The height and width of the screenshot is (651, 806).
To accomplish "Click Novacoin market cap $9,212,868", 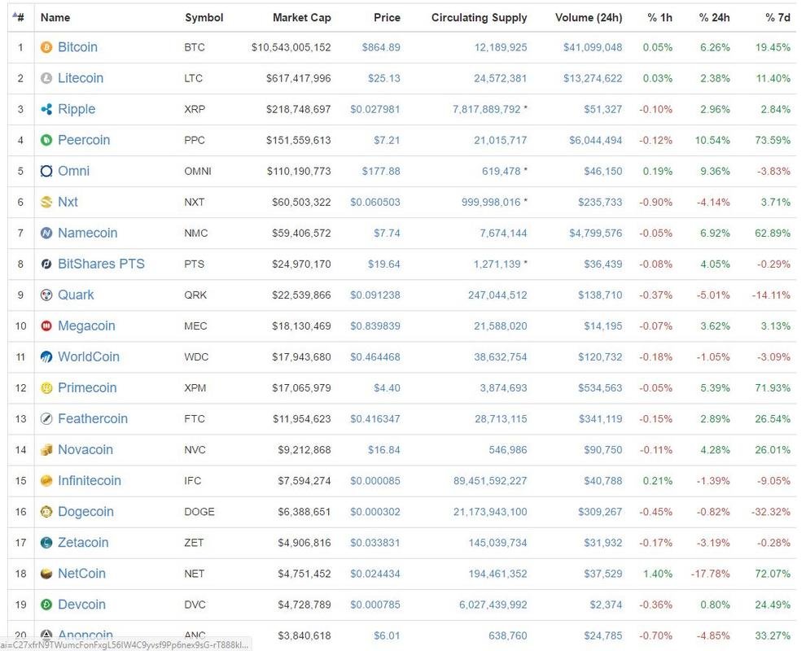I will click(304, 449).
